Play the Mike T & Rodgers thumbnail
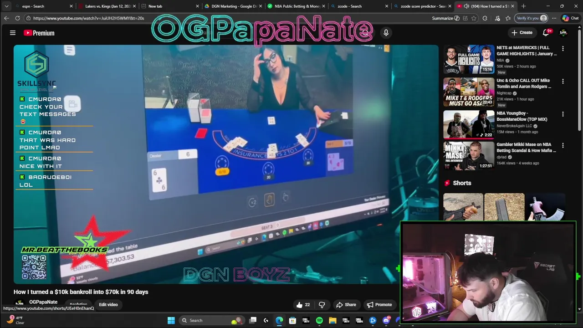 click(469, 92)
